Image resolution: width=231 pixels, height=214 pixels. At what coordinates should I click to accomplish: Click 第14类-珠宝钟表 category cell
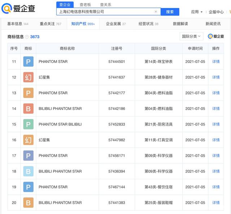click(x=158, y=61)
